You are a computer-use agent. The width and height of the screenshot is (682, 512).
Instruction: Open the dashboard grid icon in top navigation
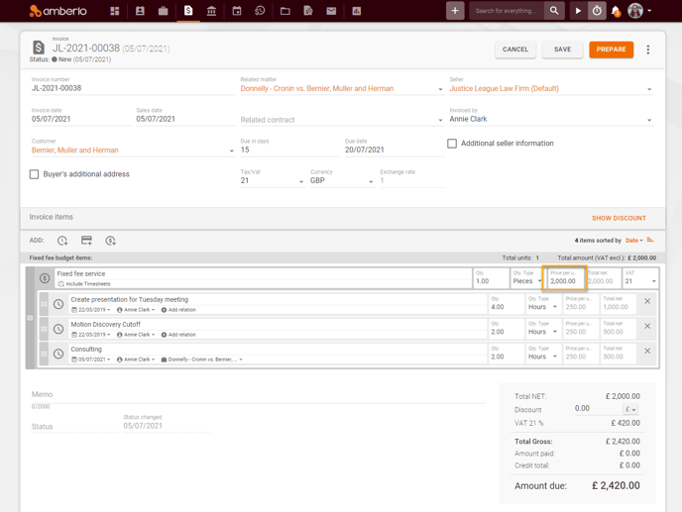(115, 11)
